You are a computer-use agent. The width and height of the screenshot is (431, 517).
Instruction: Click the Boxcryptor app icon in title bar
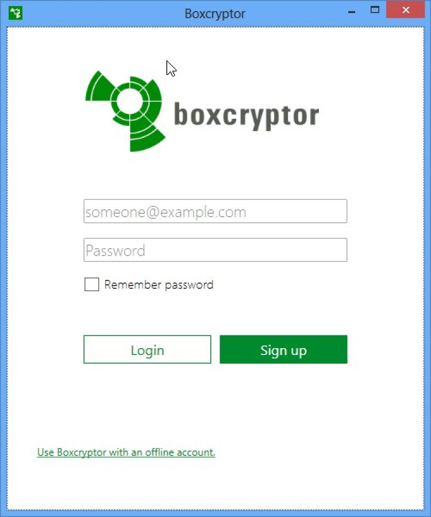(15, 14)
